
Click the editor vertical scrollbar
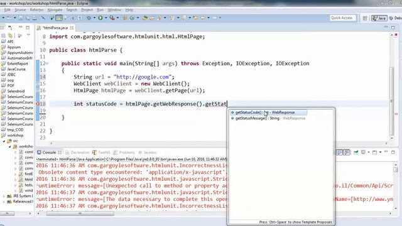click(391, 100)
